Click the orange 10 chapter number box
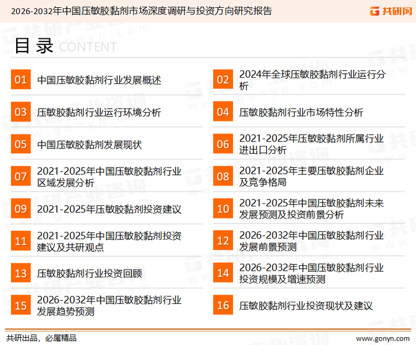Viewport: 416px width, 345px height. pyautogui.click(x=223, y=209)
